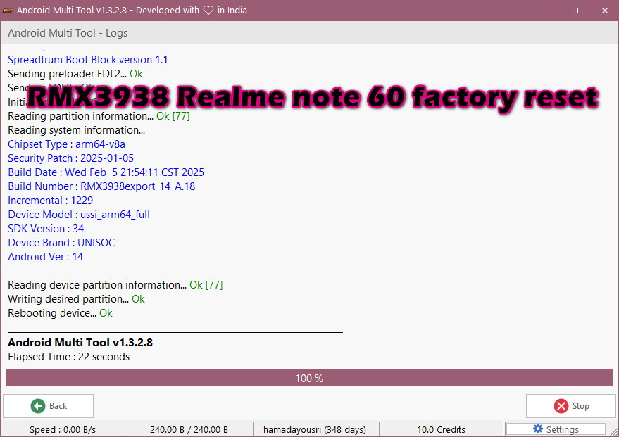Click the 10.0 Credits status entry

click(x=441, y=429)
